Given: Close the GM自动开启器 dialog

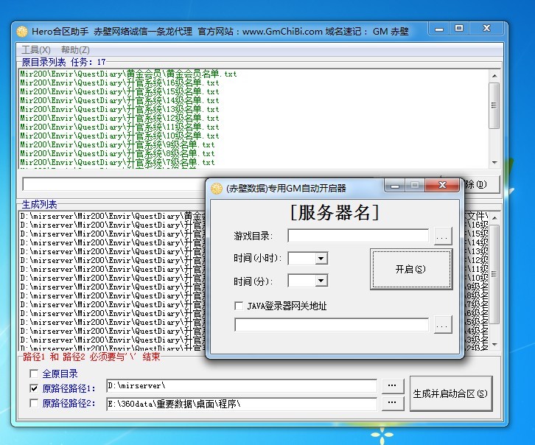Looking at the screenshot, I should (x=443, y=186).
